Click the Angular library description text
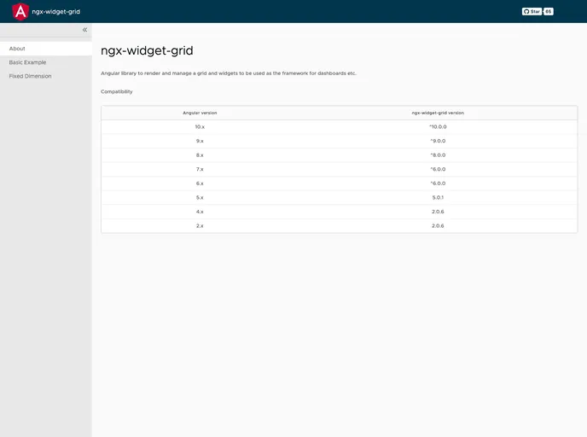The width and height of the screenshot is (587, 437). pos(229,73)
